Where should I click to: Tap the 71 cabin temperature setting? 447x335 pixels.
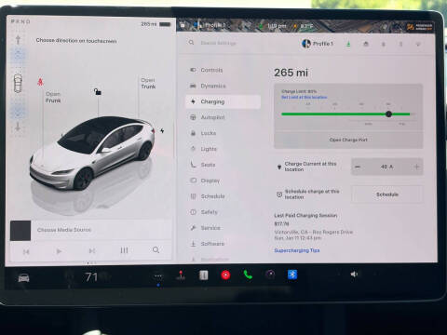pos(91,276)
